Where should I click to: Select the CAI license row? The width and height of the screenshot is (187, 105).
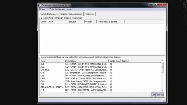tap(101, 73)
